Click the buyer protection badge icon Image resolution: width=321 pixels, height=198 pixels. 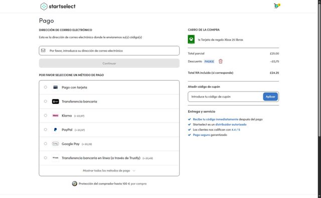tap(75, 183)
